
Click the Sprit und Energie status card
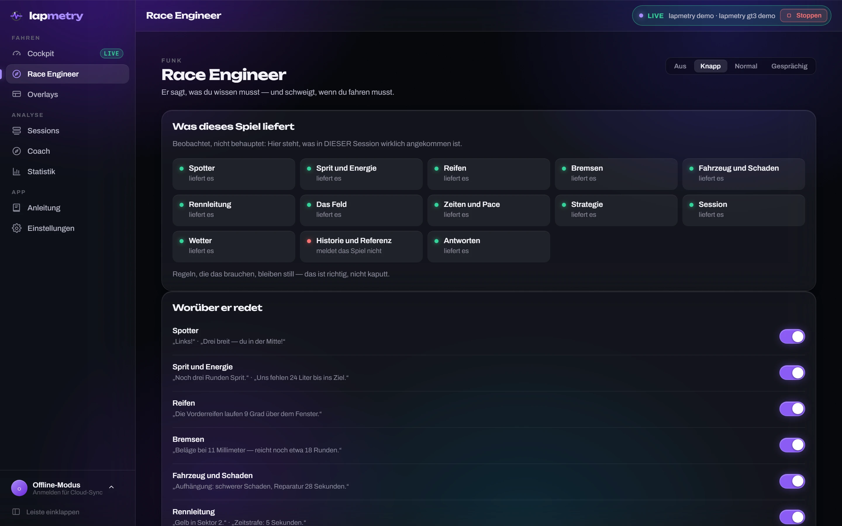pos(361,174)
